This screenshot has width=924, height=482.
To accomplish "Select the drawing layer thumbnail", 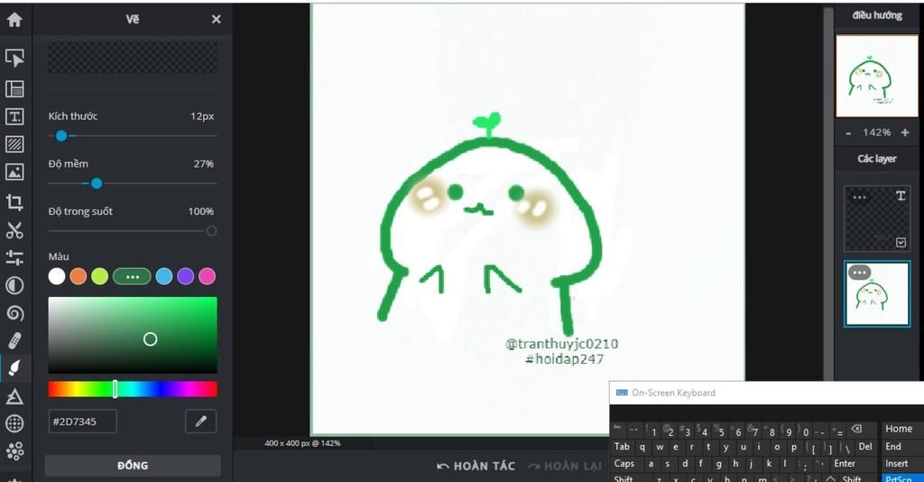I will (877, 294).
